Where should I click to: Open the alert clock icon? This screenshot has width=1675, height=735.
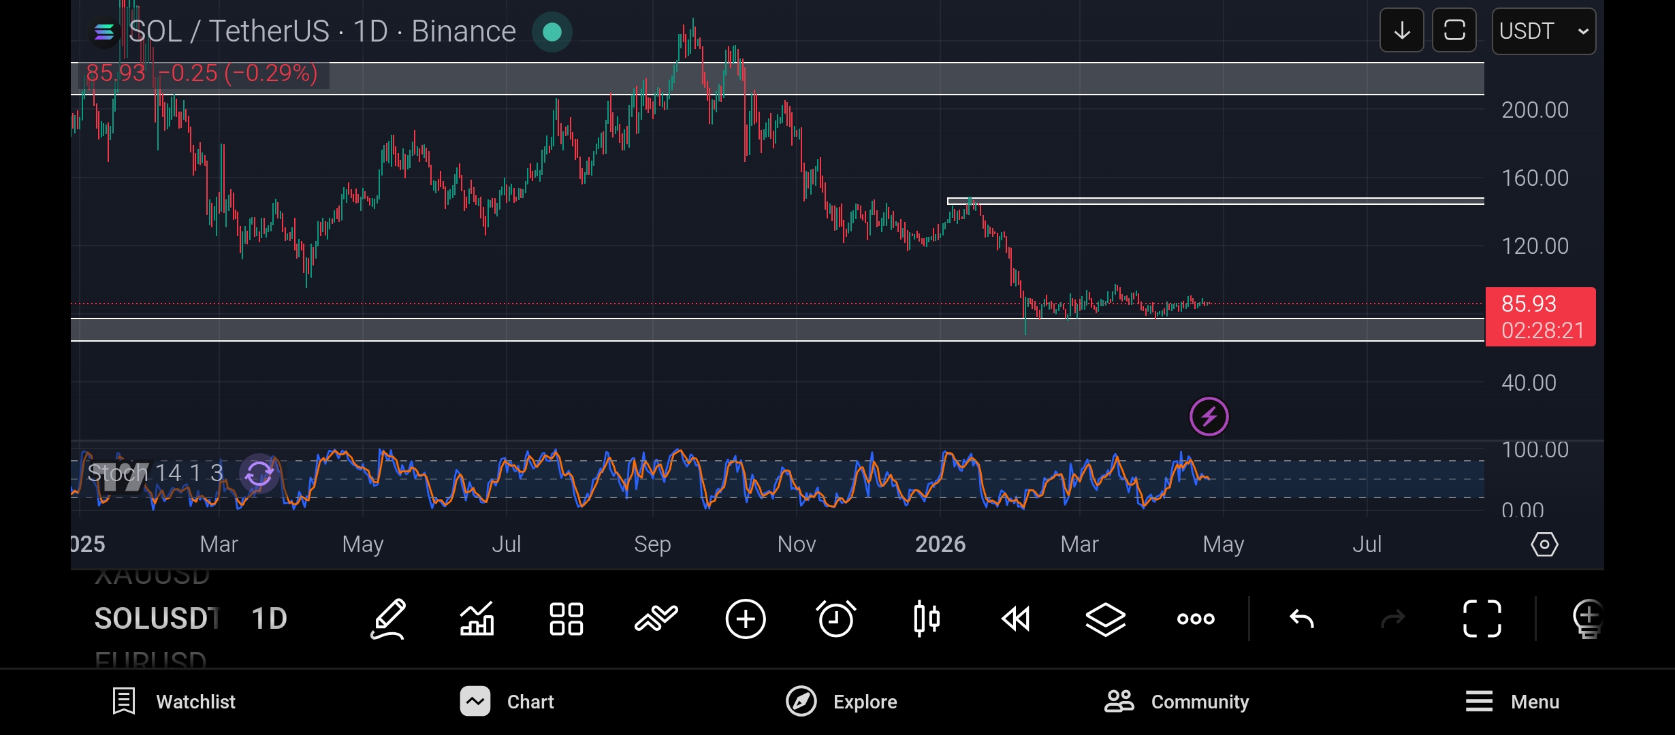tap(835, 619)
